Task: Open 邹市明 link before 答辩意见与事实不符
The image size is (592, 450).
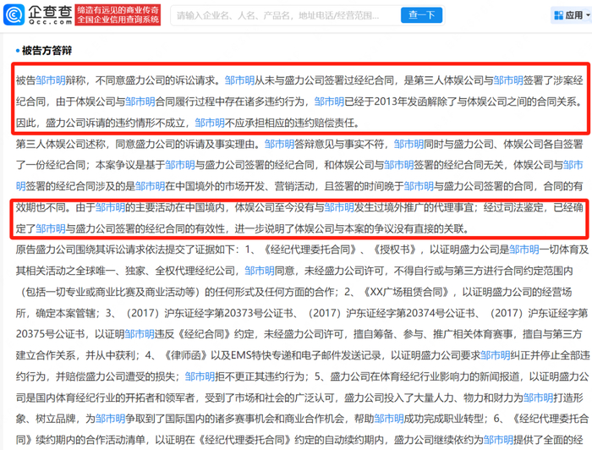Action: pos(279,144)
